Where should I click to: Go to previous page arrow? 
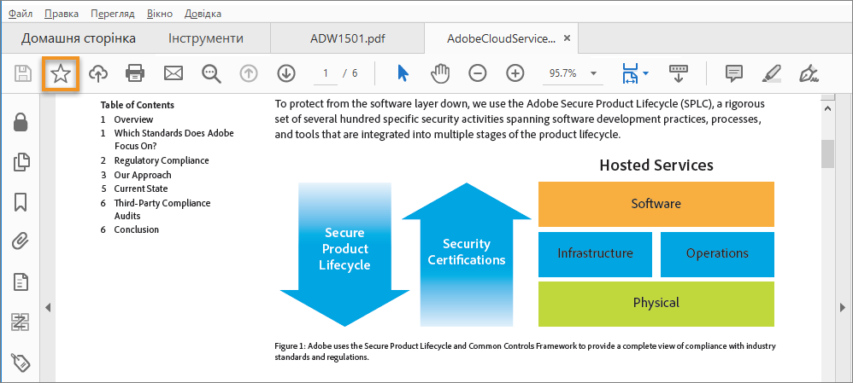point(249,73)
